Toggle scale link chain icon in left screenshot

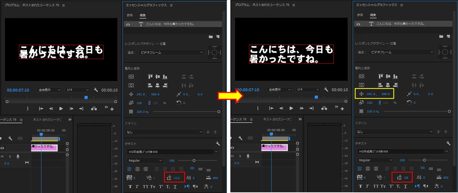tap(149, 103)
